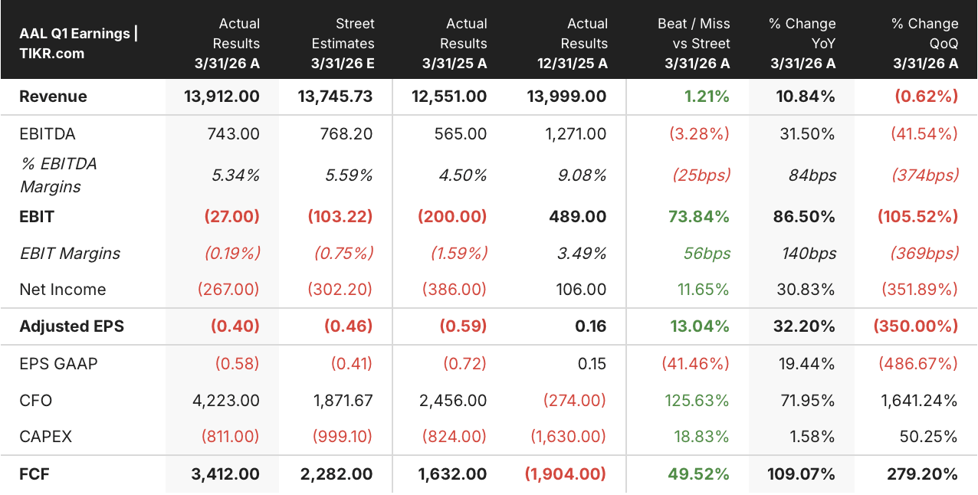
Task: Select the 'Actual Results 3/31/25 A' column header
Action: pyautogui.click(x=455, y=44)
